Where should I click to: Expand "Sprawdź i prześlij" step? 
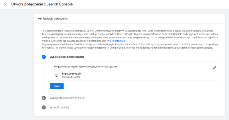click(59, 107)
